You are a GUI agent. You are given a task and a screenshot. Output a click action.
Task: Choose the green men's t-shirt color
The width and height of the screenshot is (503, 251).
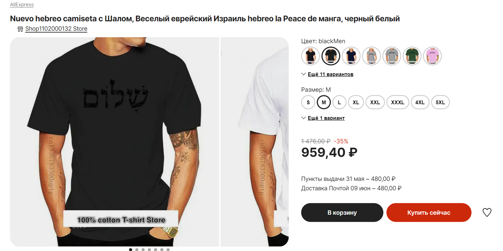(x=412, y=56)
